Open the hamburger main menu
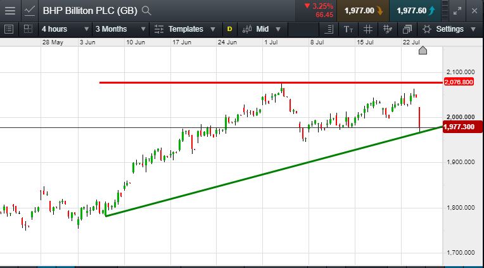The width and height of the screenshot is (484, 268). click(10, 11)
